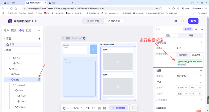This screenshot has width=209, height=112.
Task: Click the 发布 publish button
Action: (x=193, y=21)
